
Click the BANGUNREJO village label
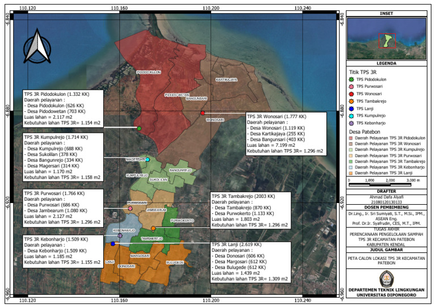click(181, 170)
